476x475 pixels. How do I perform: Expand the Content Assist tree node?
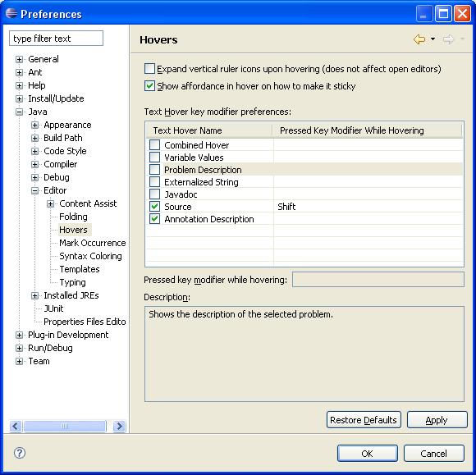(50, 203)
